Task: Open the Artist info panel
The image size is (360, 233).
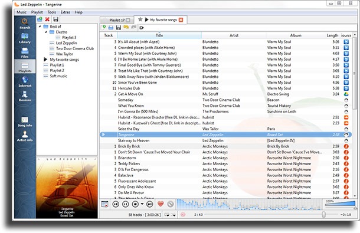Action: click(x=25, y=136)
